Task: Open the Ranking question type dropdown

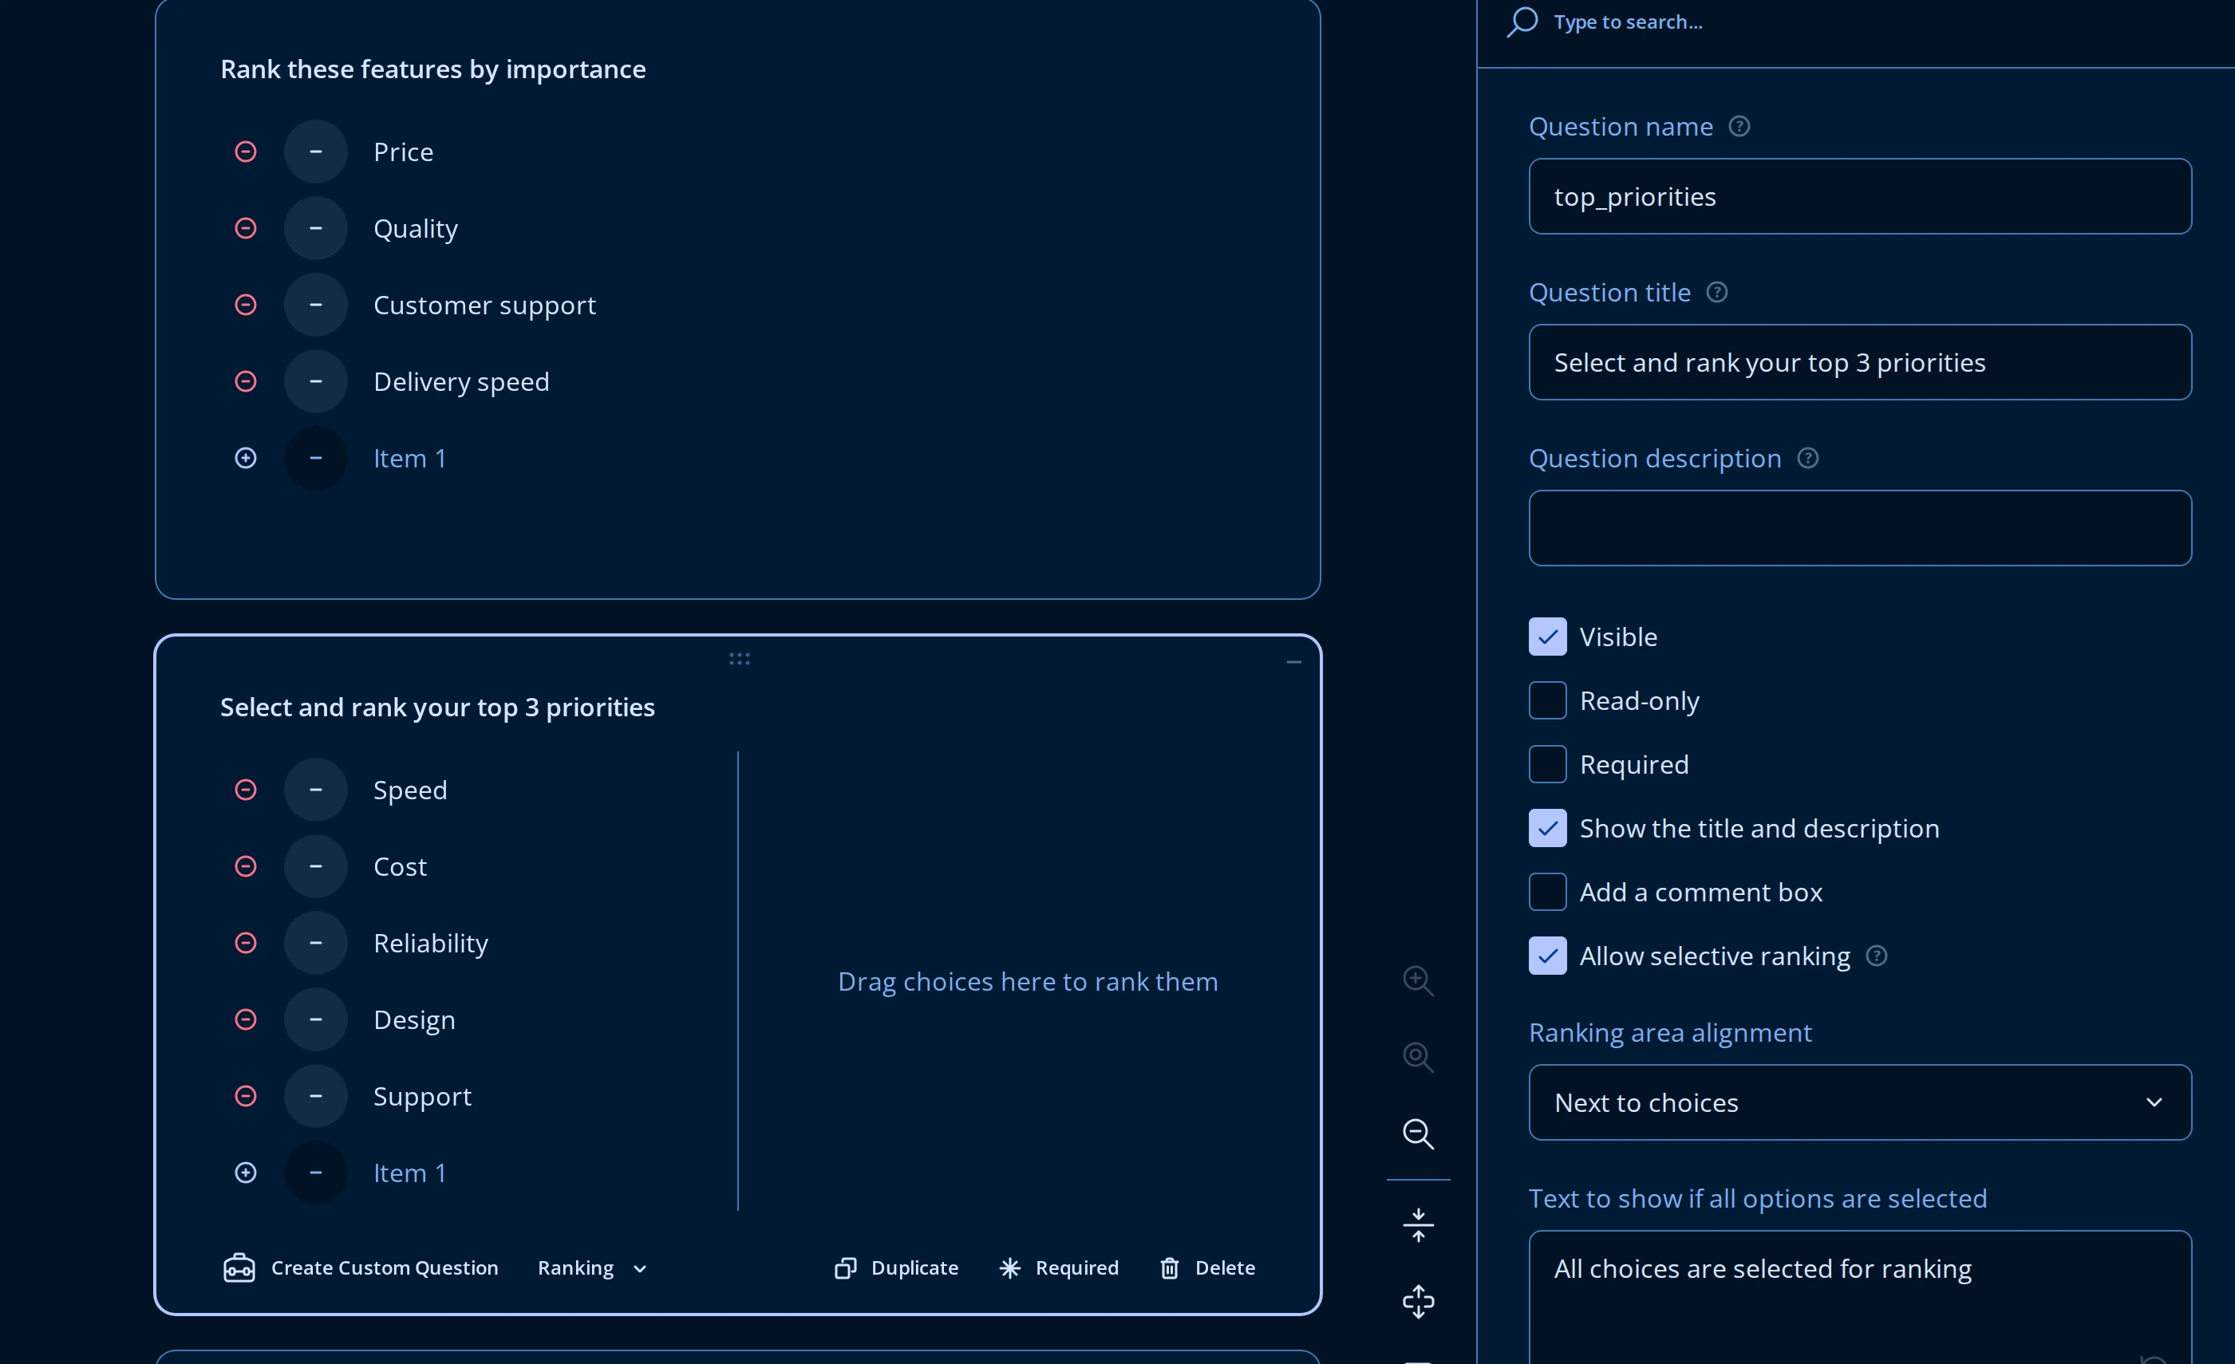Action: click(x=592, y=1267)
